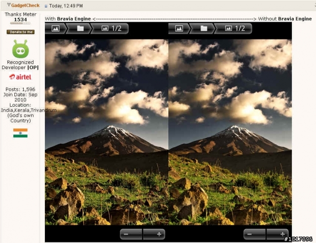Click the 'With Bravia Engine' caption
The image size is (316, 243).
68,19
